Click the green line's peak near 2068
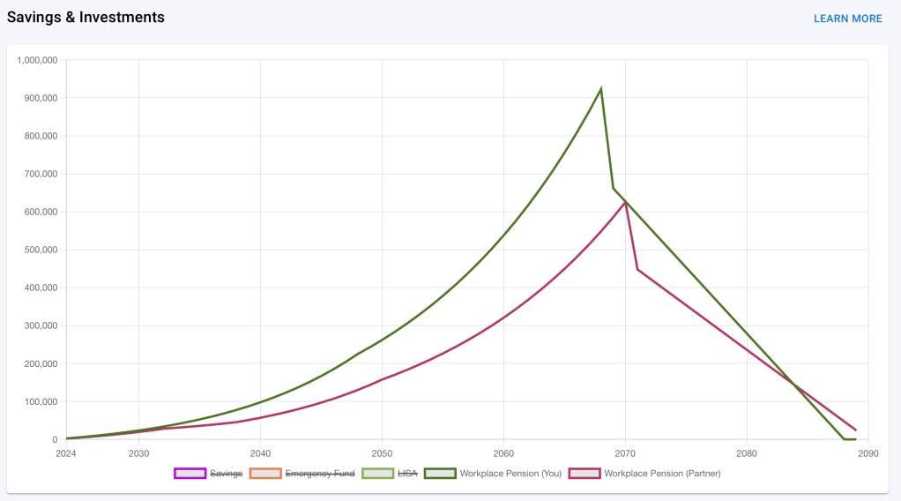Image resolution: width=901 pixels, height=501 pixels. pos(601,88)
